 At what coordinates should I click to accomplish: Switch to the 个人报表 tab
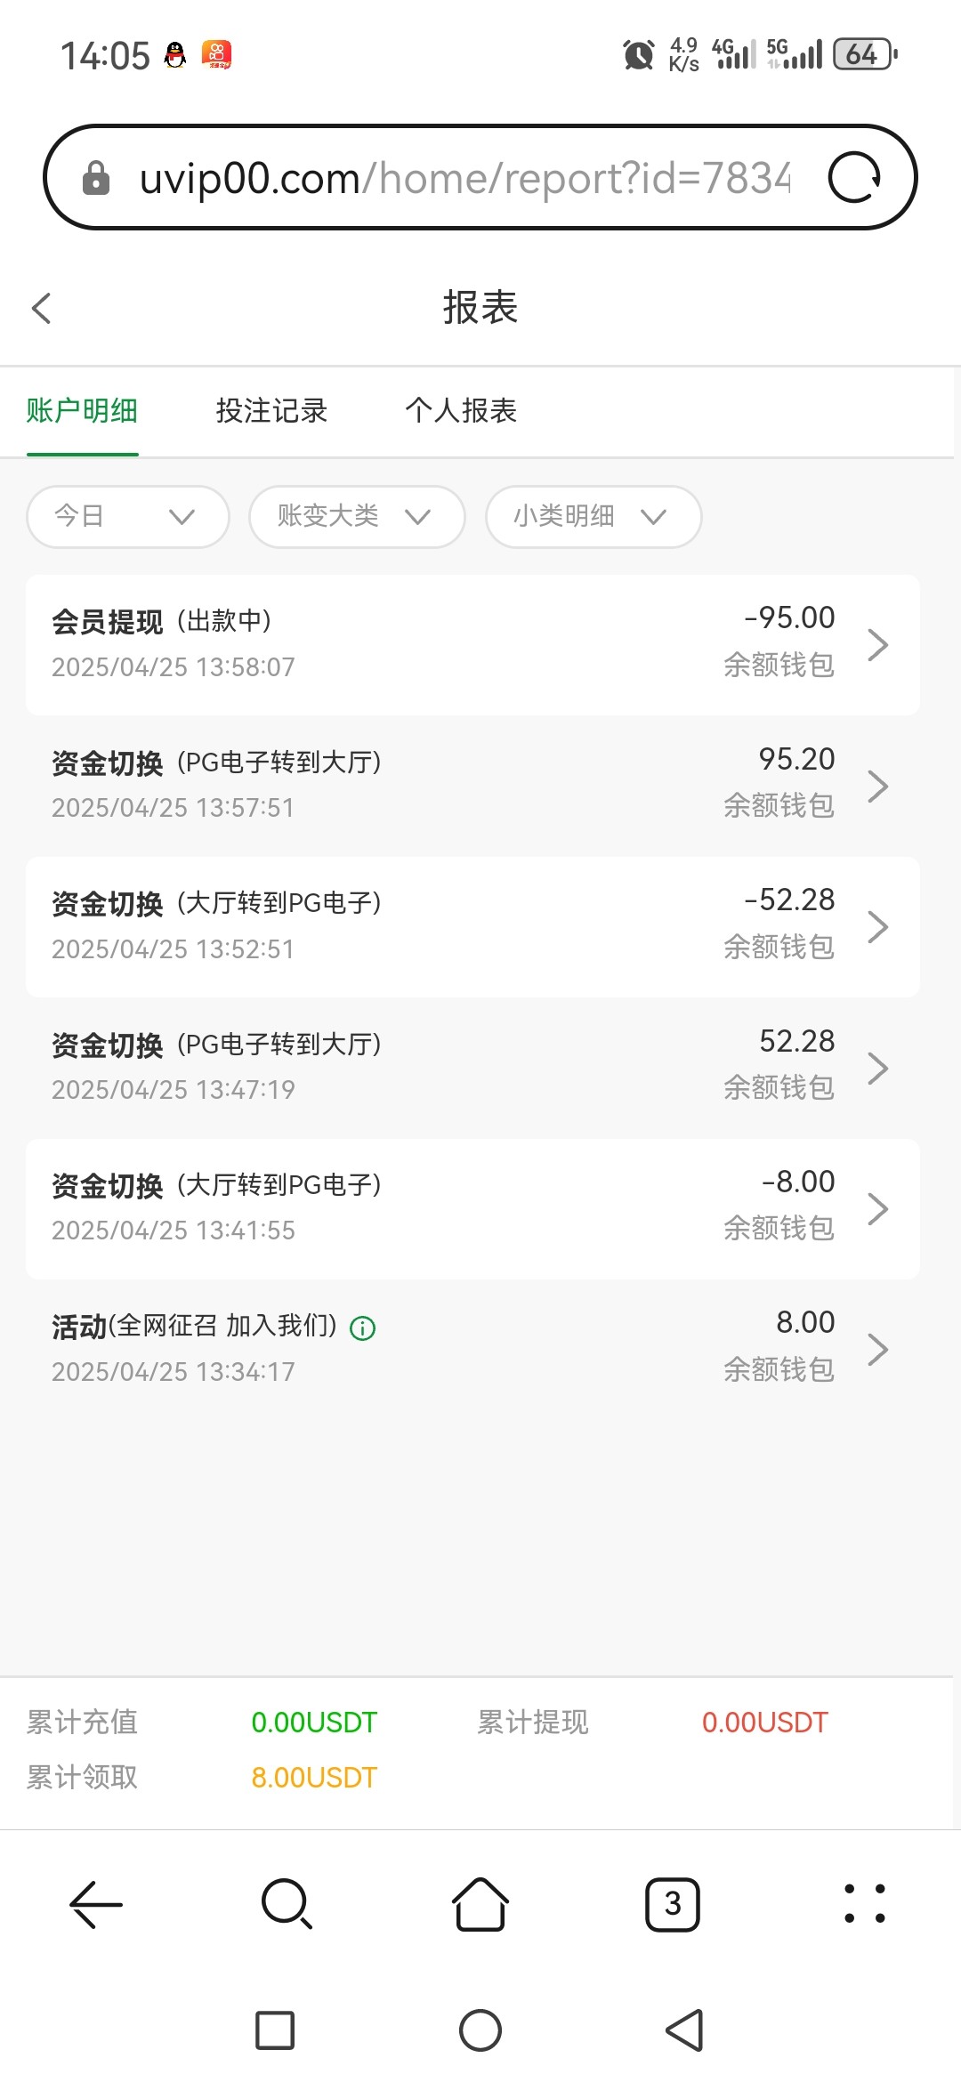point(461,411)
